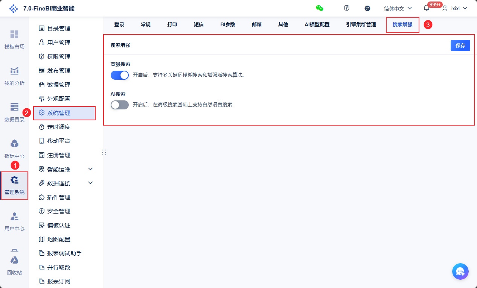Open 报表调试助手 menu item
Image resolution: width=477 pixels, height=288 pixels.
(64, 253)
